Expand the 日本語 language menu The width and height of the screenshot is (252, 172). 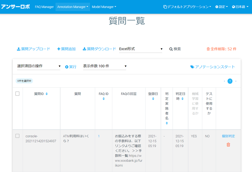[240, 7]
